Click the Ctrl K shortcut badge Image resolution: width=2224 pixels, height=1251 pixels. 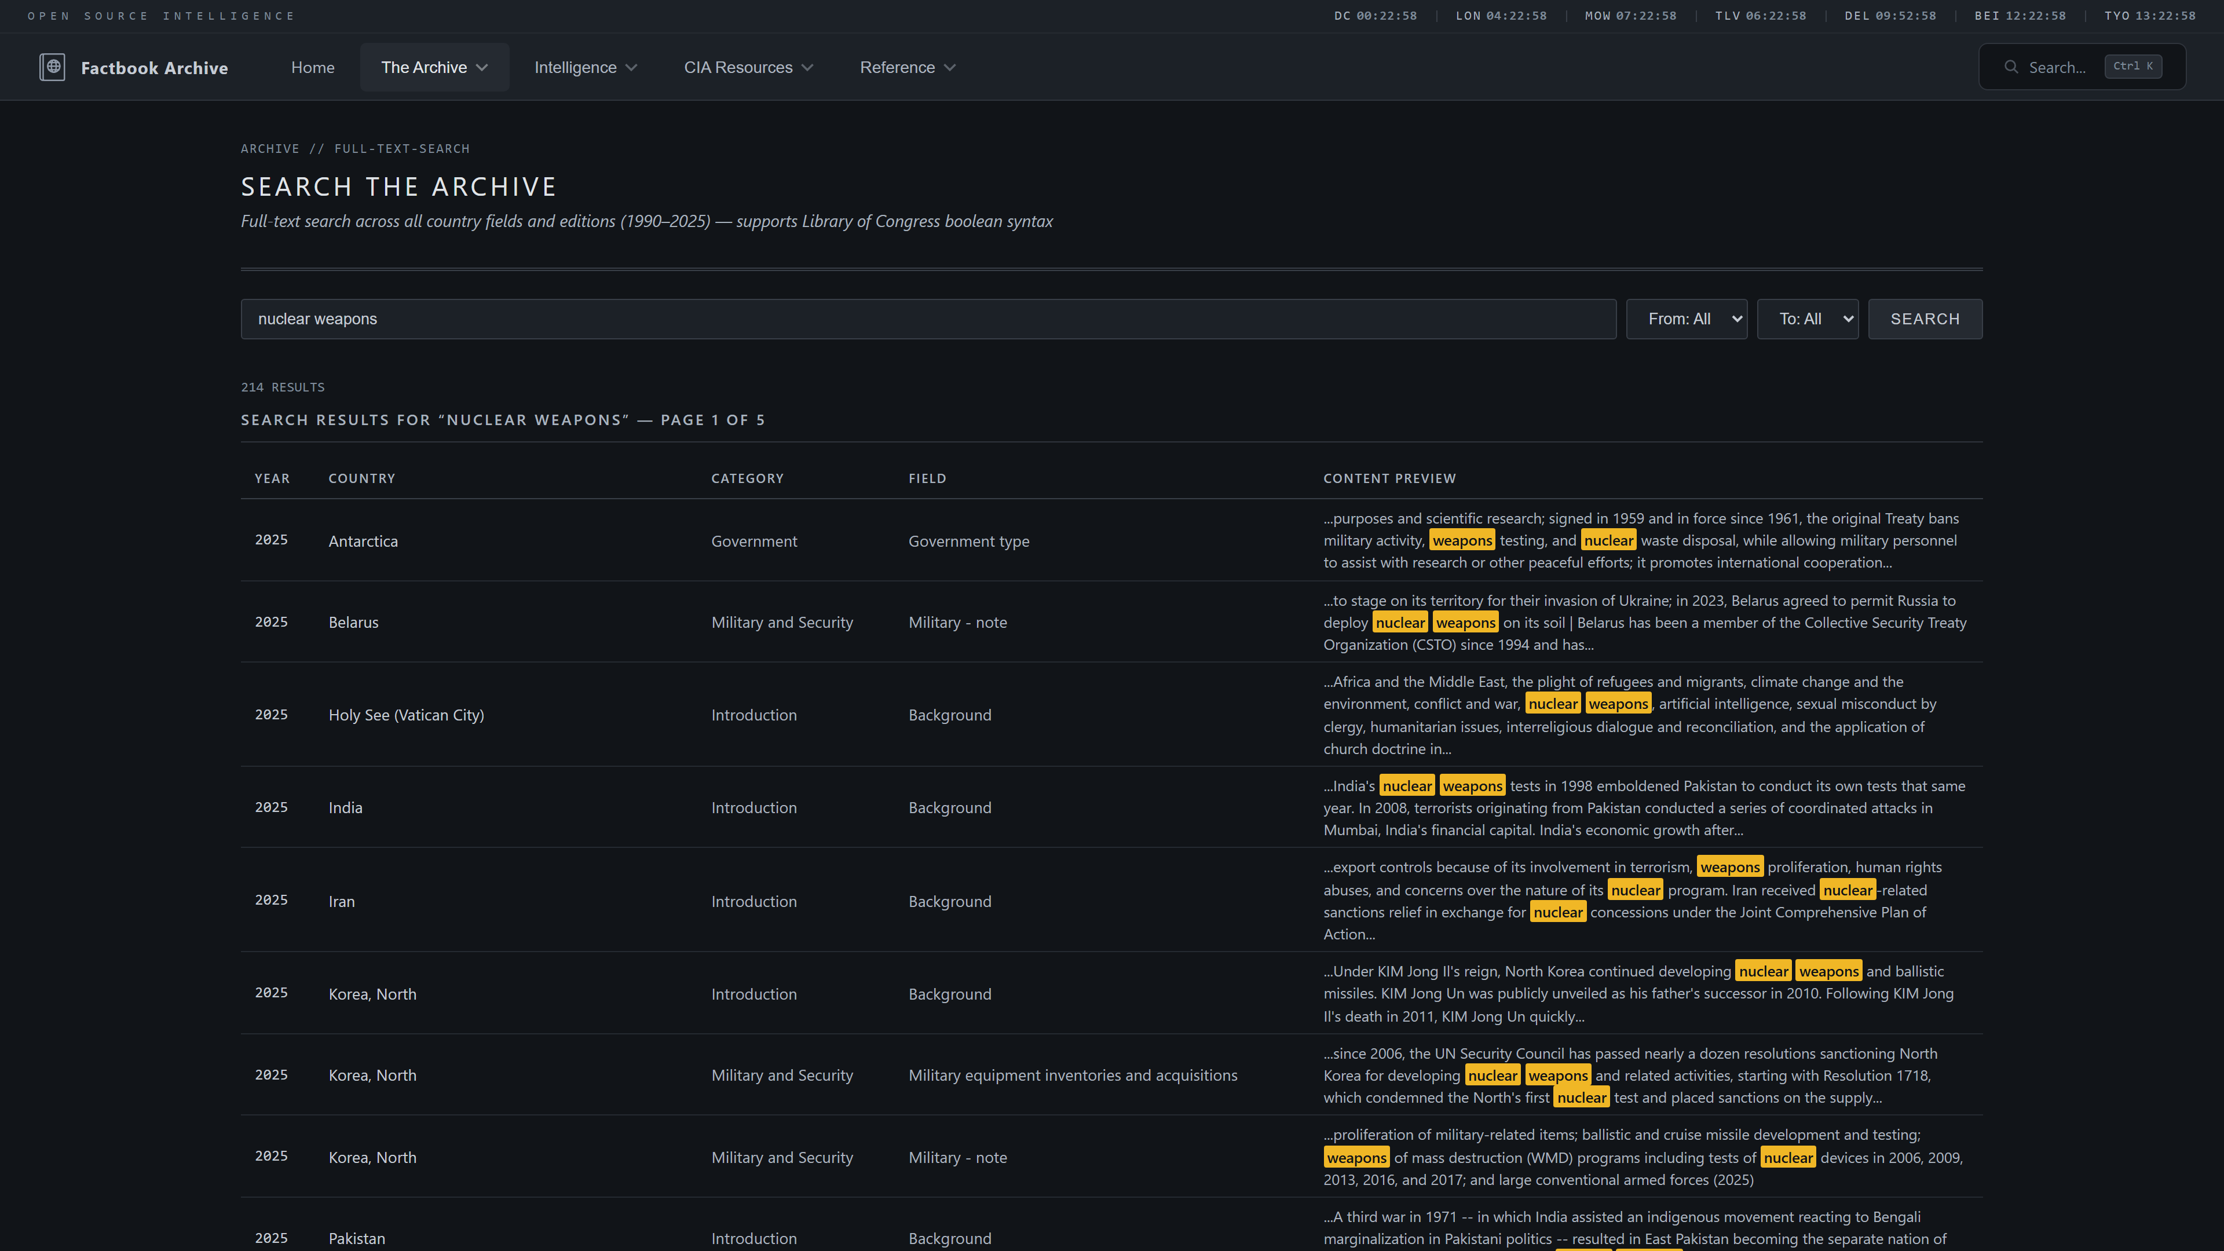[x=2132, y=67]
